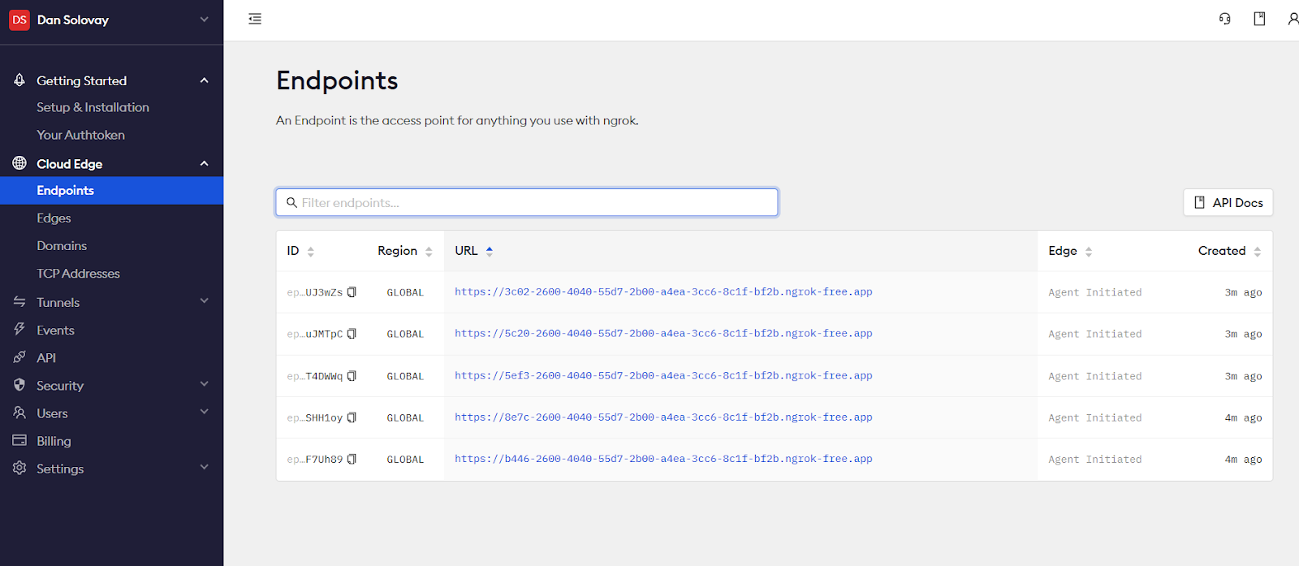Open the Dan Solovay account dropdown

(204, 19)
